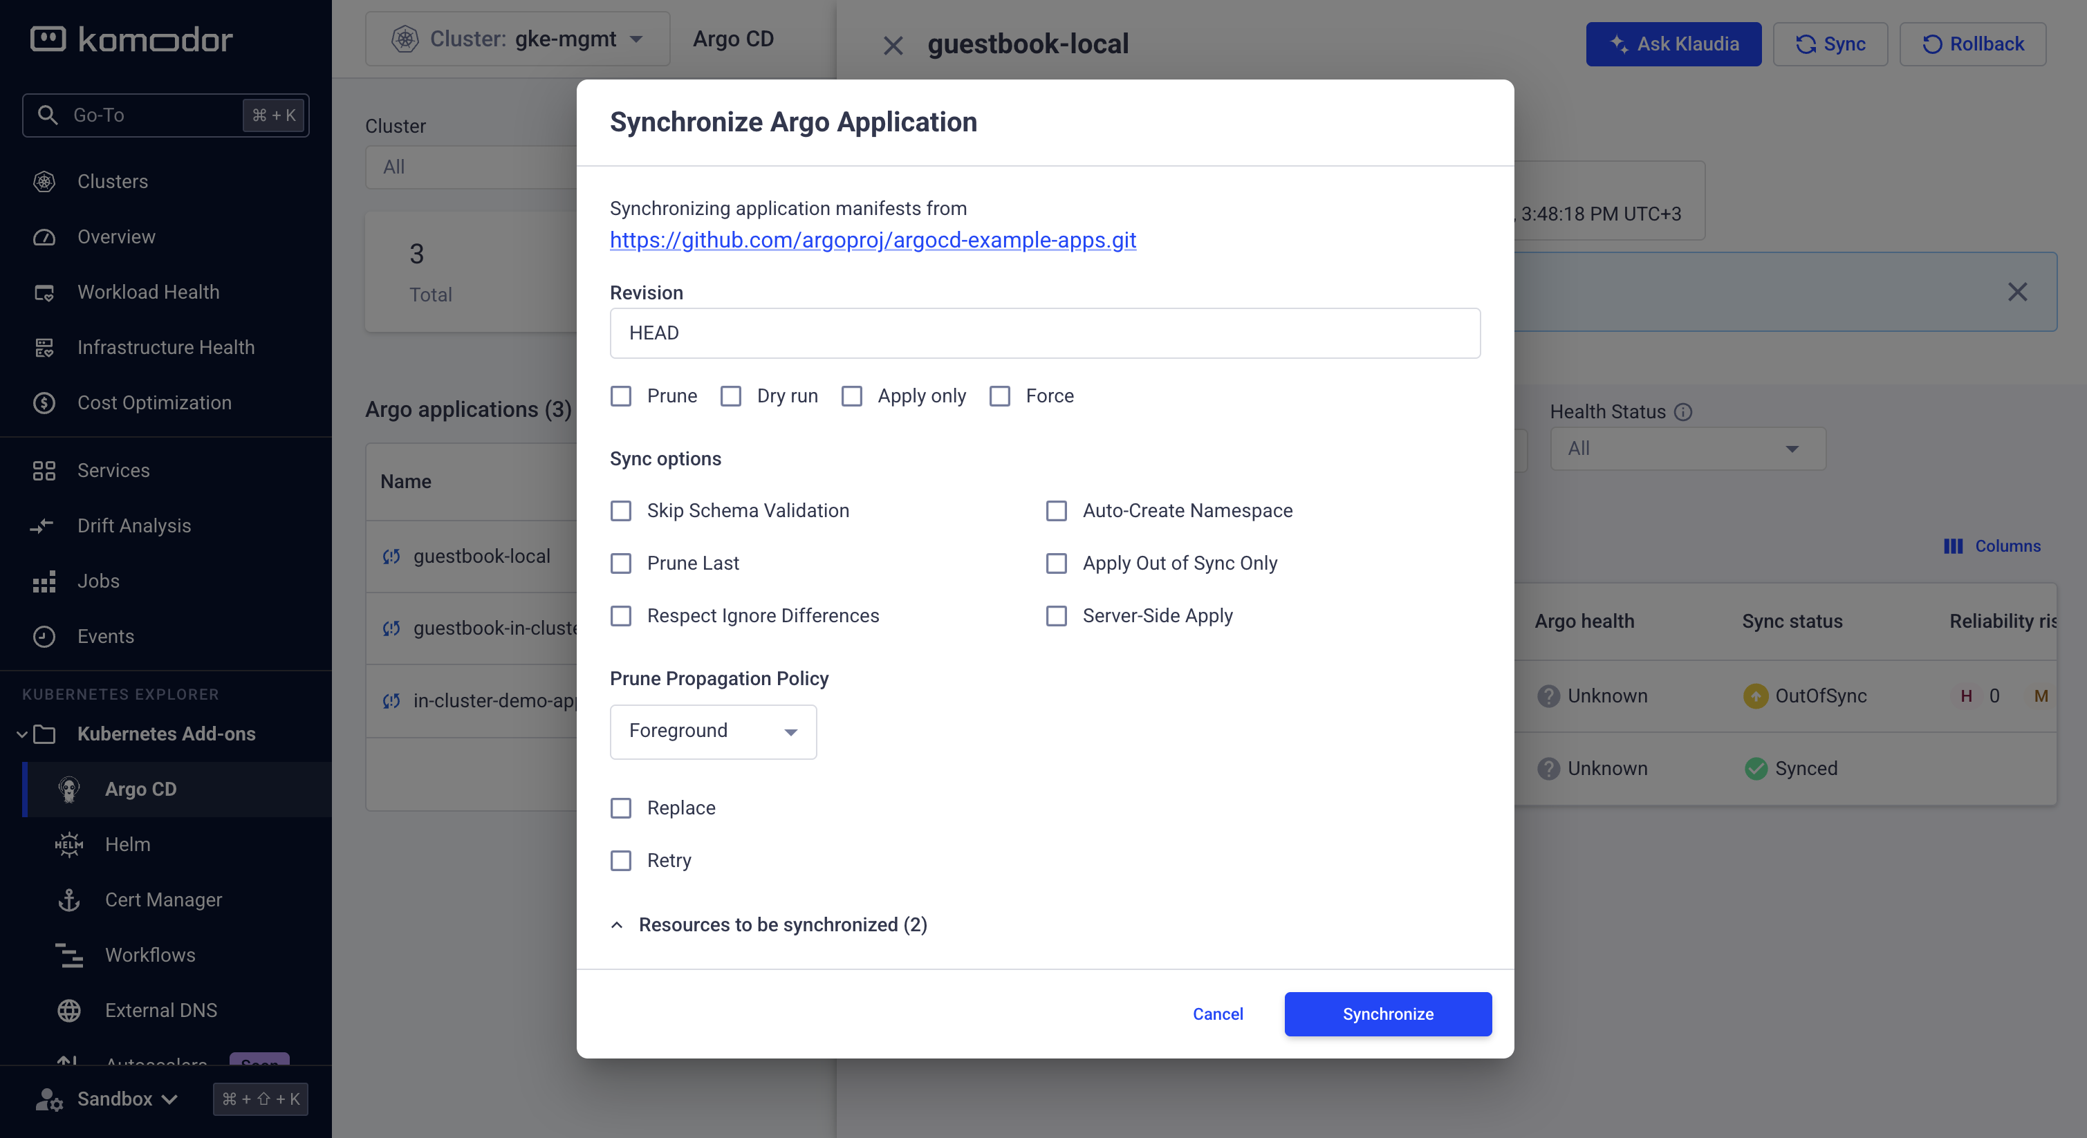Click the blue Synchronize button
The width and height of the screenshot is (2087, 1138).
tap(1387, 1014)
